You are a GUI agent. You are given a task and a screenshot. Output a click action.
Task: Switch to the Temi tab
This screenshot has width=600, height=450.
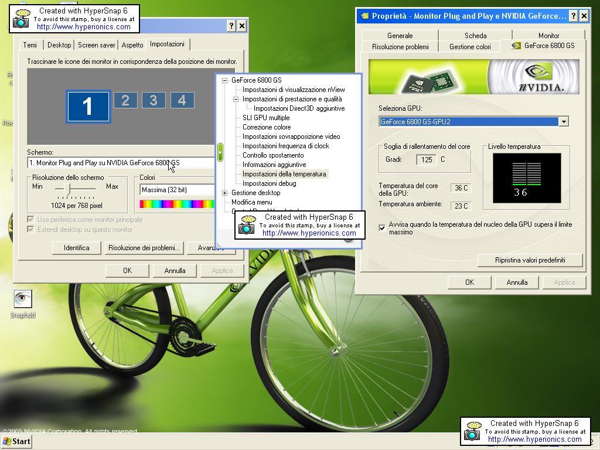coord(30,45)
